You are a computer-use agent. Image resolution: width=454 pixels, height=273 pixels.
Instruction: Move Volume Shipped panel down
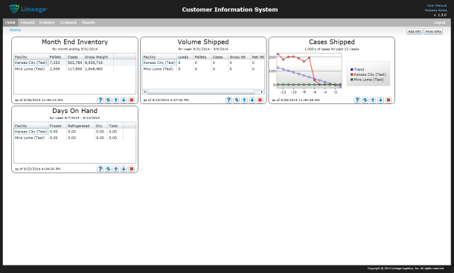pos(252,100)
